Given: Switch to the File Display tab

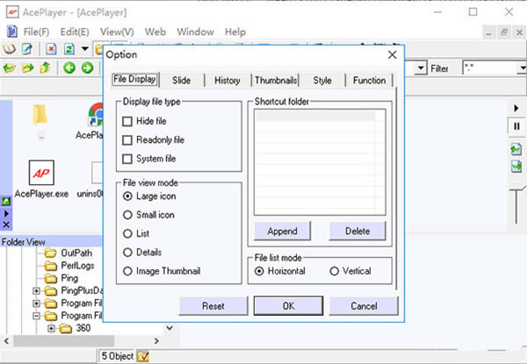Looking at the screenshot, I should [134, 80].
